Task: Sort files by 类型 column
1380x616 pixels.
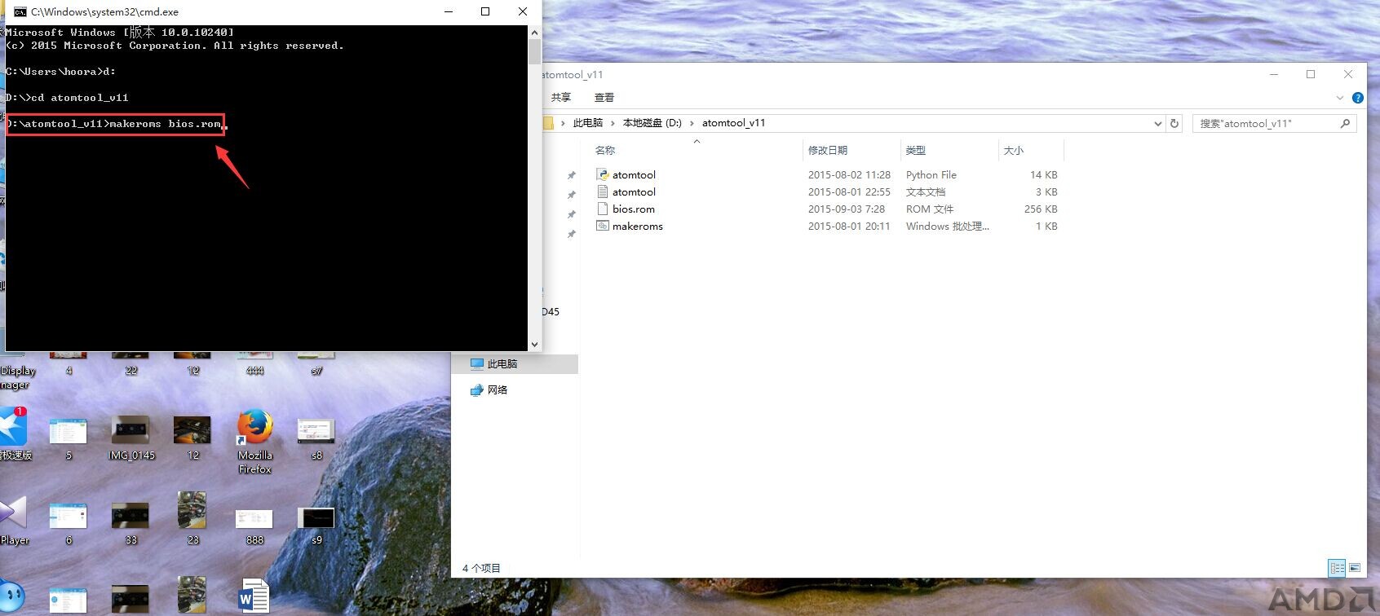Action: [x=916, y=150]
